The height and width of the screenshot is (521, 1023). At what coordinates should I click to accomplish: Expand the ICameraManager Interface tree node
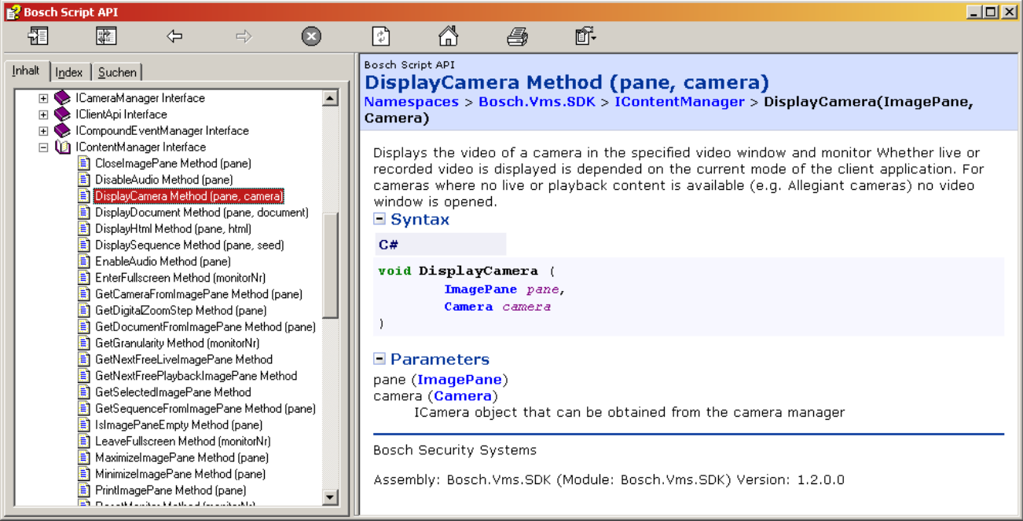43,99
